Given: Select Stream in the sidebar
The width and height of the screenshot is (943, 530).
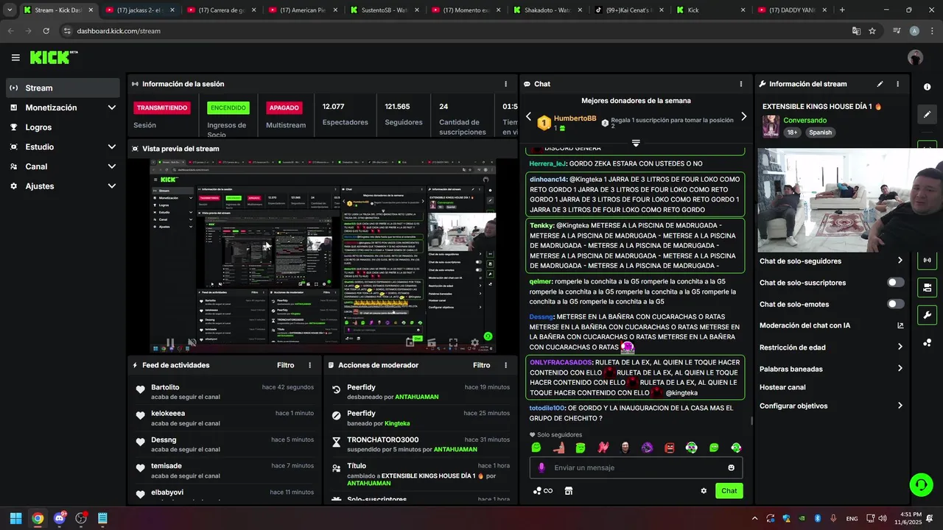Looking at the screenshot, I should pyautogui.click(x=63, y=88).
